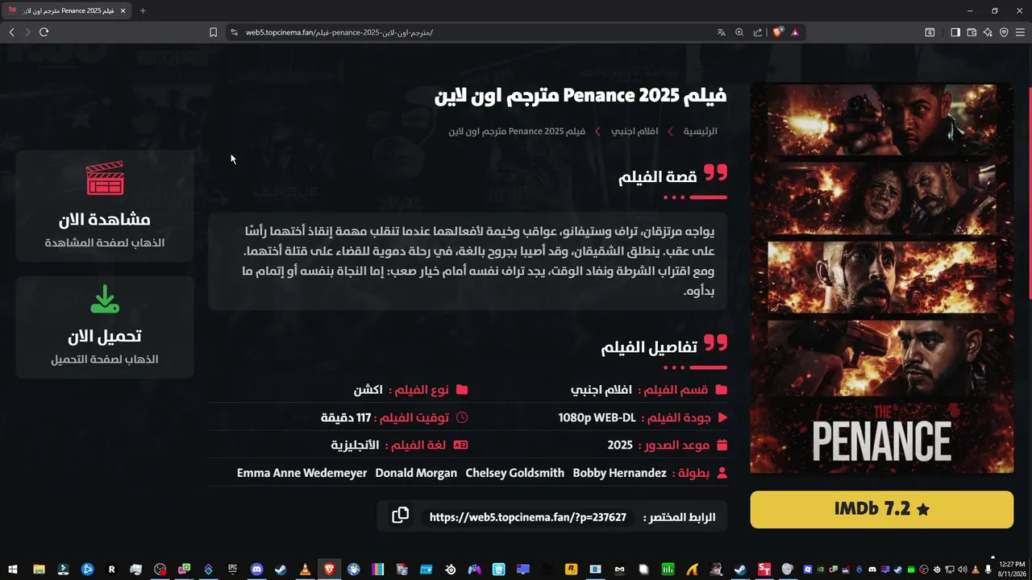1032x580 pixels.
Task: Share this page via the share icon
Action: pos(758,32)
